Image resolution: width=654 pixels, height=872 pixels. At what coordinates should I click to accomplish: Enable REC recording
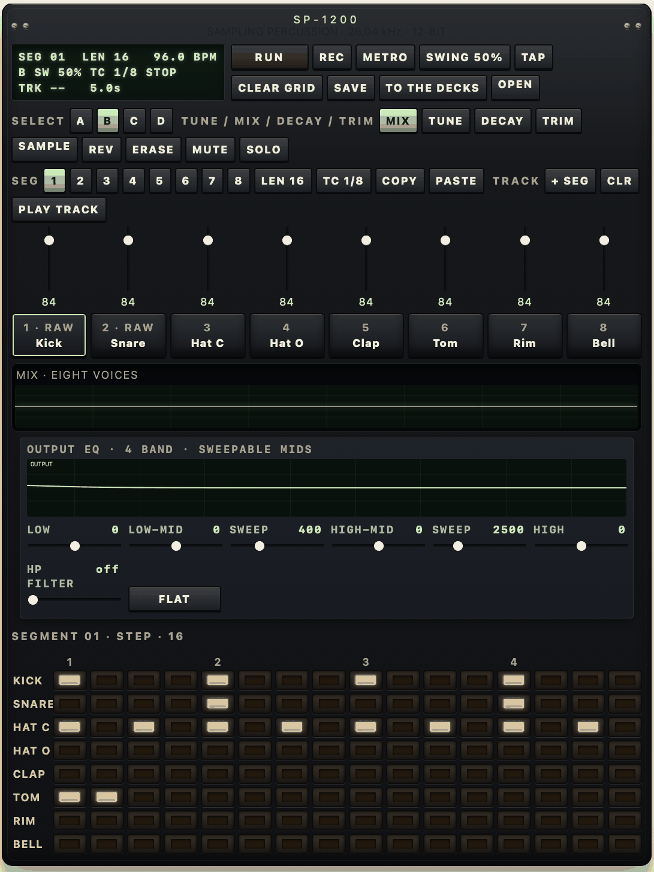tap(331, 58)
